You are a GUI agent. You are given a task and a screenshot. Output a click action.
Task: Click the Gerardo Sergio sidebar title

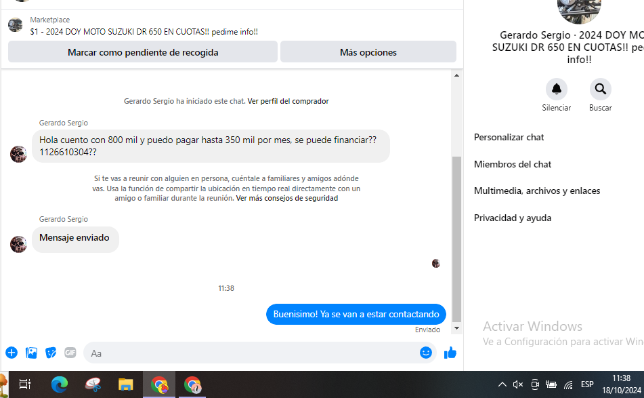(568, 47)
